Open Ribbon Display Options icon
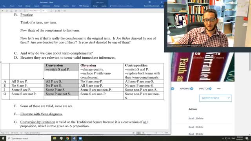The image size is (251, 141). 149,2
